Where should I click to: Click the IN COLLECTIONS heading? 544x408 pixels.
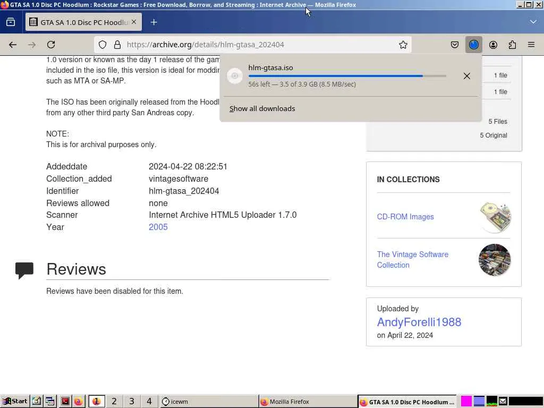pos(409,180)
